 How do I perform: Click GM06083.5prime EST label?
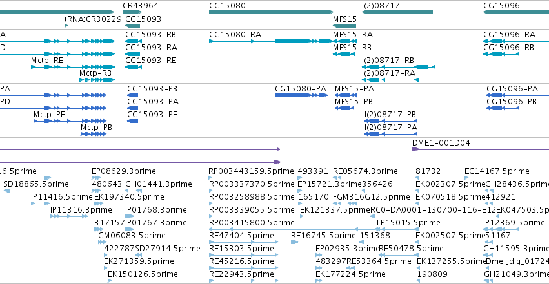[x=132, y=236]
